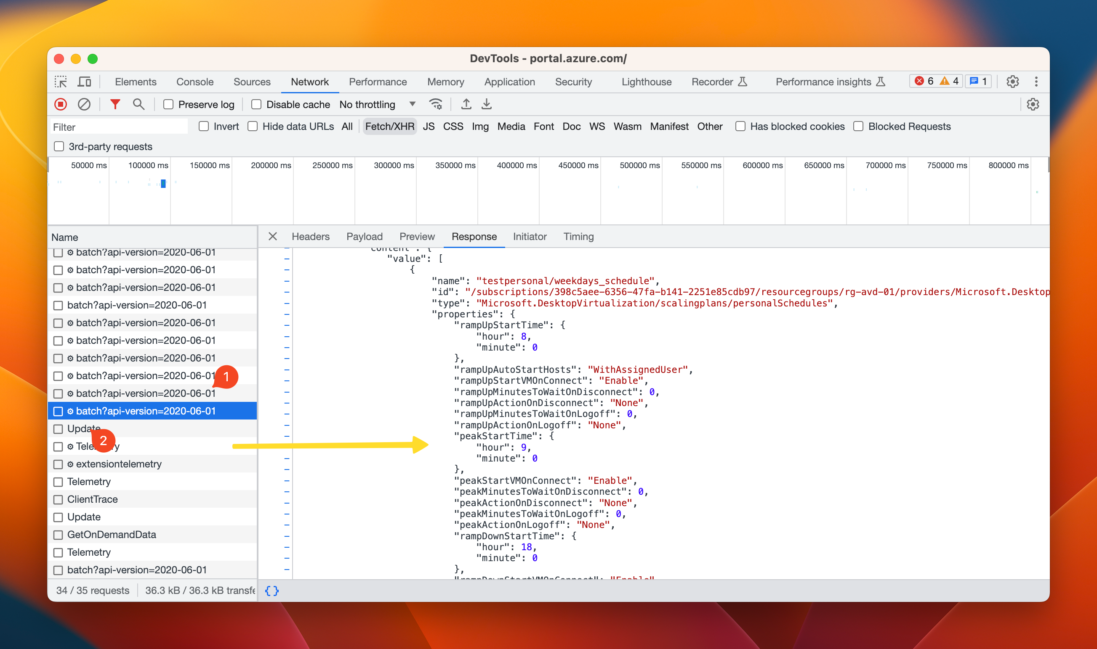This screenshot has width=1097, height=649.
Task: Click the clear network log icon
Action: [84, 105]
